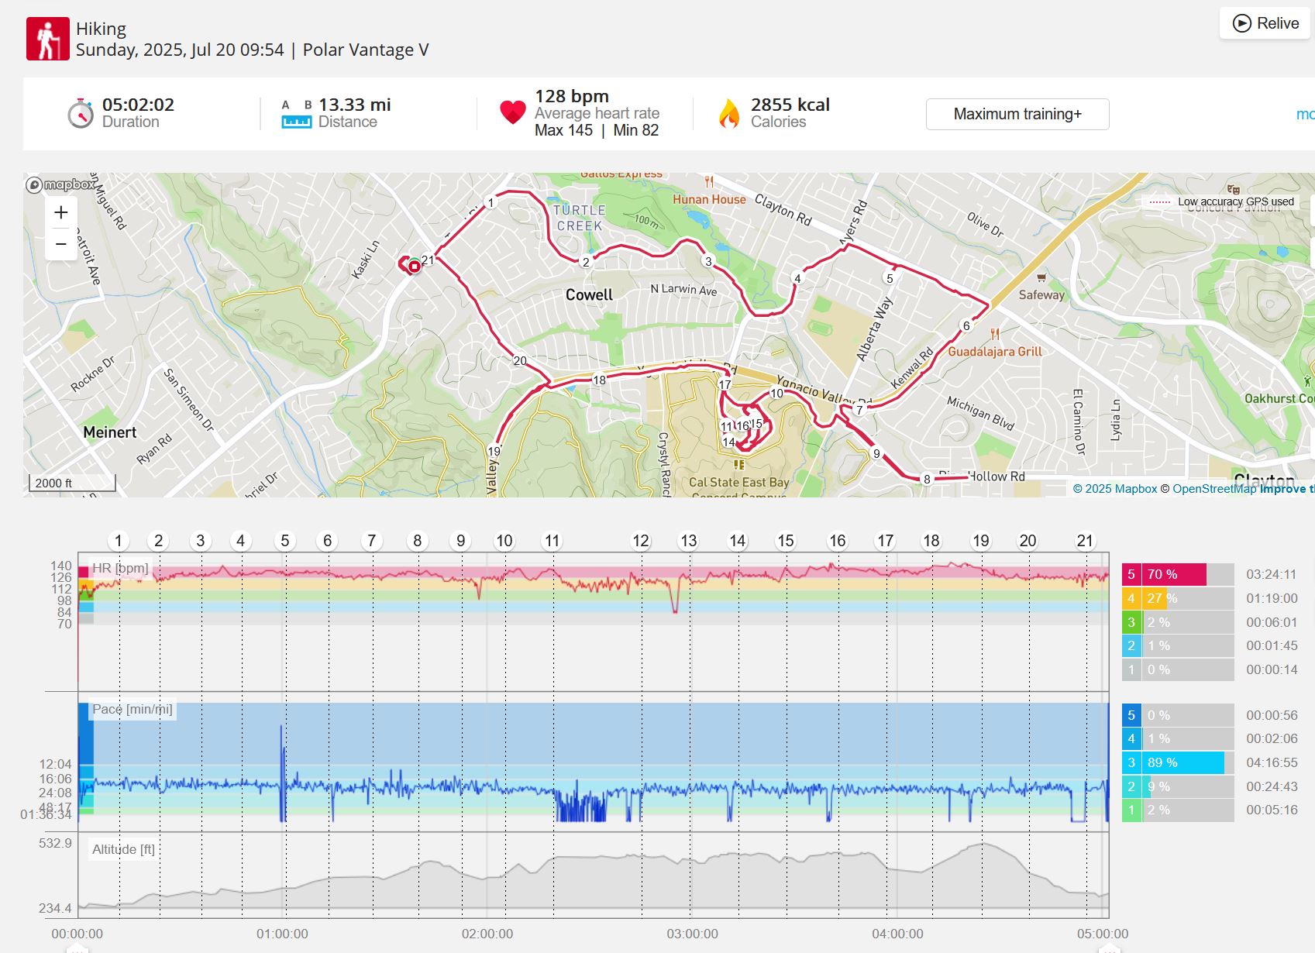
Task: Open the OpenStreetMap attribution link
Action: tap(1214, 489)
